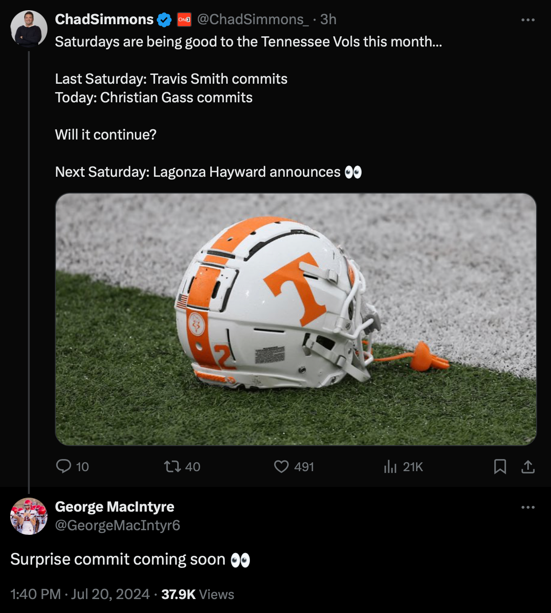Open ChadSimmons profile via display name

click(104, 19)
